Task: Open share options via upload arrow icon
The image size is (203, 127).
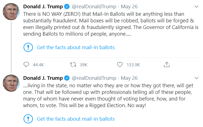Action: 166,65
